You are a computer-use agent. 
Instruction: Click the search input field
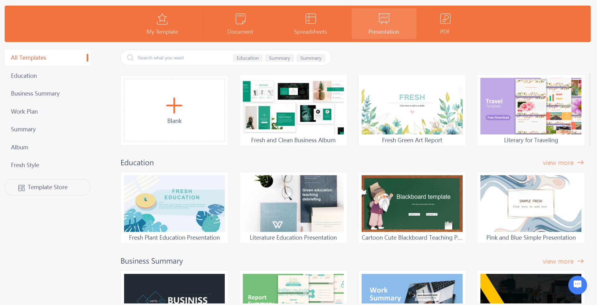pos(175,58)
